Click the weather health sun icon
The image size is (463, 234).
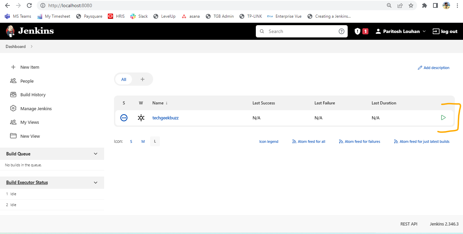click(141, 118)
